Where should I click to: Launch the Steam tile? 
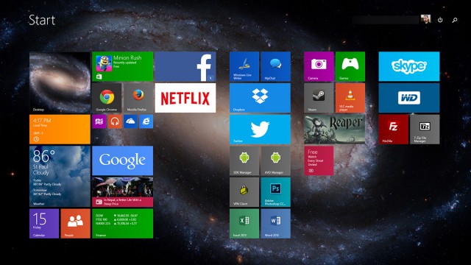[x=319, y=98]
